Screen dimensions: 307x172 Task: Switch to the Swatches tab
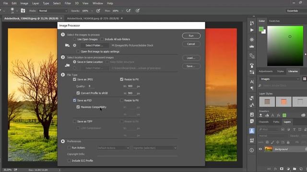click(274, 21)
